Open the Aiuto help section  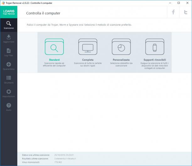(9, 107)
